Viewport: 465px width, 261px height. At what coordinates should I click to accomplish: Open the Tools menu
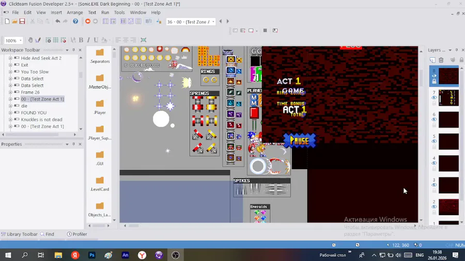tap(119, 12)
